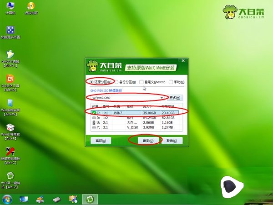Open the 加载更多外置 desktop icon
The width and height of the screenshot is (273, 205).
(x=10, y=33)
